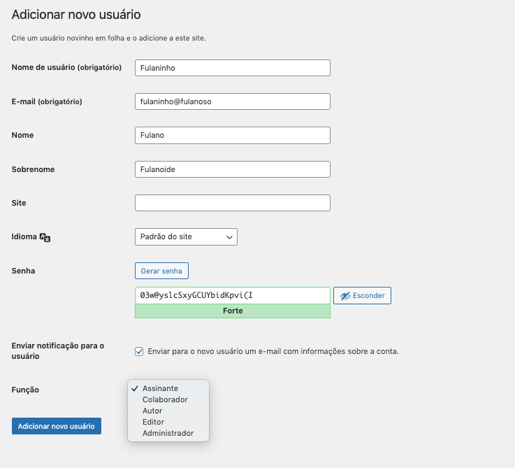Screen dimensions: 515x468
Task: Pick Editor from the Função list
Action: [153, 422]
